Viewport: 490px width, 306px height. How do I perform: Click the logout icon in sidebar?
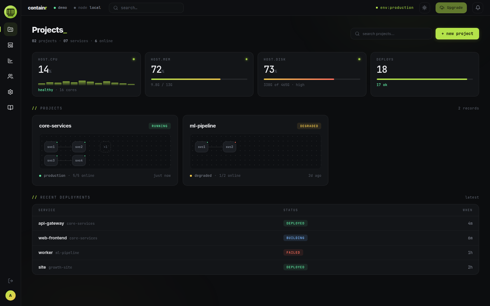click(11, 281)
